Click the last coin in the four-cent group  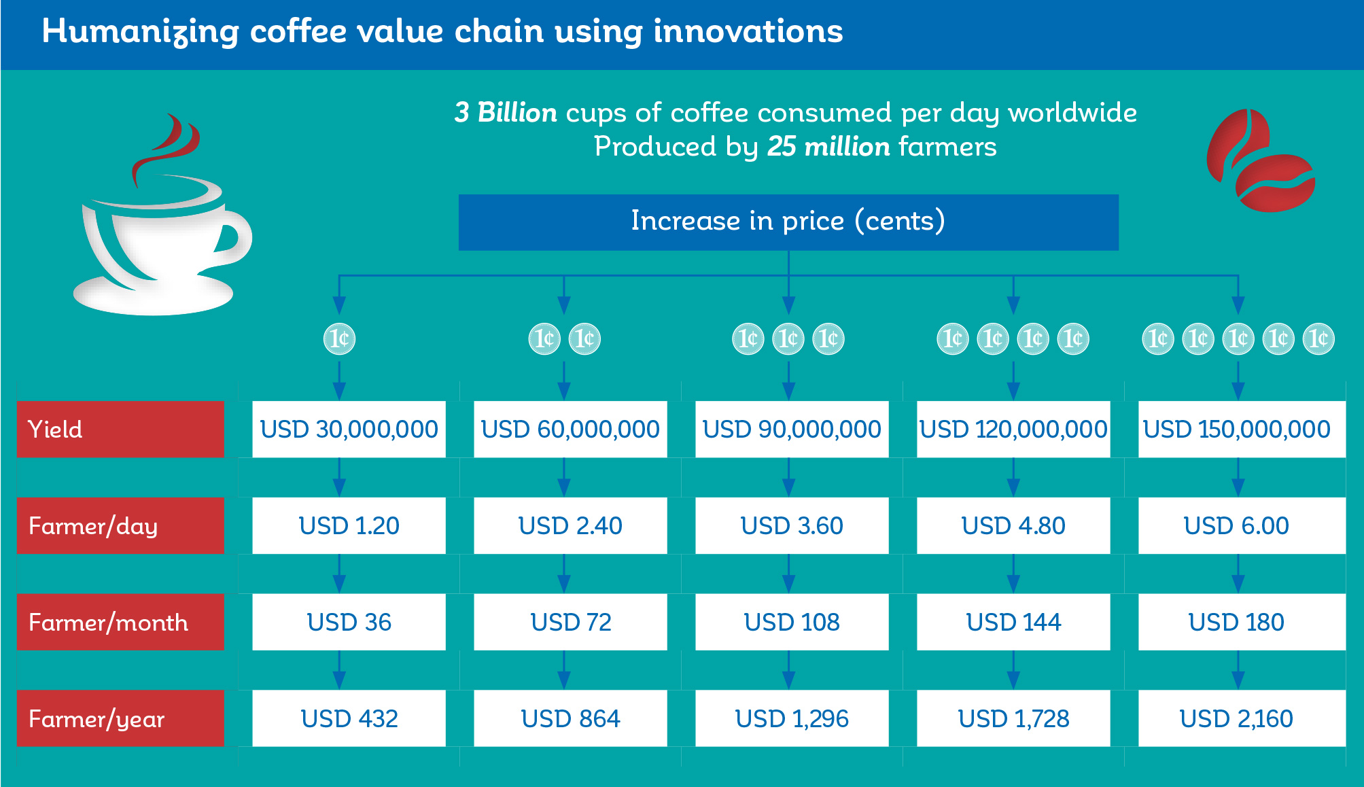click(1073, 338)
